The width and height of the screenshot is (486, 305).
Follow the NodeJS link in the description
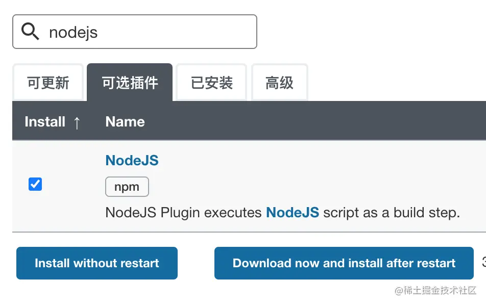tap(293, 212)
